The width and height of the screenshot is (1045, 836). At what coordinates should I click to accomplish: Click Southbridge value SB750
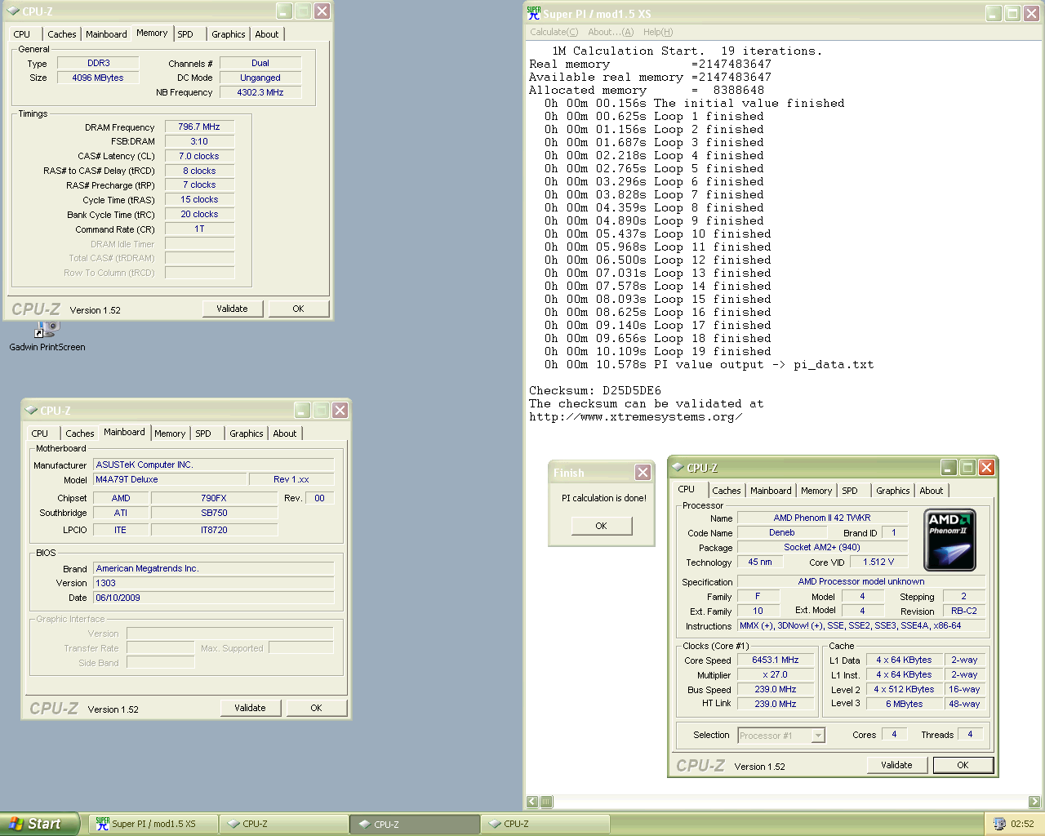tap(215, 513)
